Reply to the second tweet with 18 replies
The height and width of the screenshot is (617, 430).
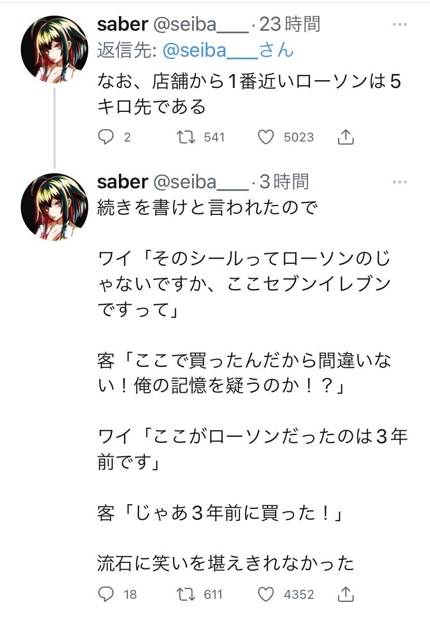(106, 594)
